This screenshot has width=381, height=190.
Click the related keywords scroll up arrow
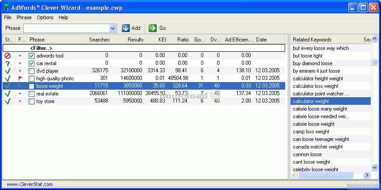[x=374, y=38]
